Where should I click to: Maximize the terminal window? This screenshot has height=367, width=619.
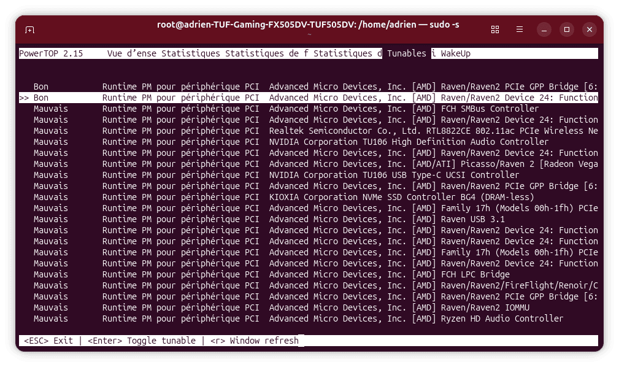567,29
